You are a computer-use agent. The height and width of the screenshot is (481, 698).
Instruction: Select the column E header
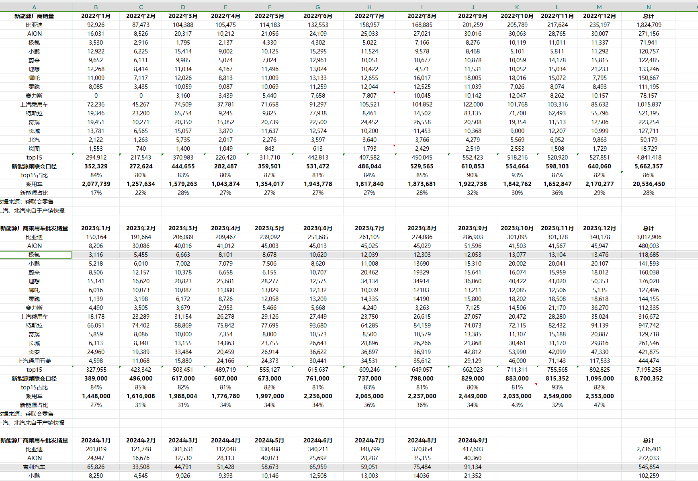(x=226, y=7)
